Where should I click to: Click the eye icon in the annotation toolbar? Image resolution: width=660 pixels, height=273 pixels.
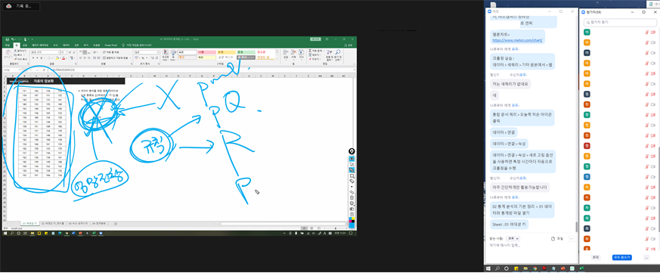pos(352,158)
